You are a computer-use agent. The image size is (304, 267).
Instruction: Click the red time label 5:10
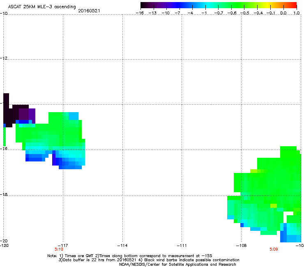click(59, 249)
